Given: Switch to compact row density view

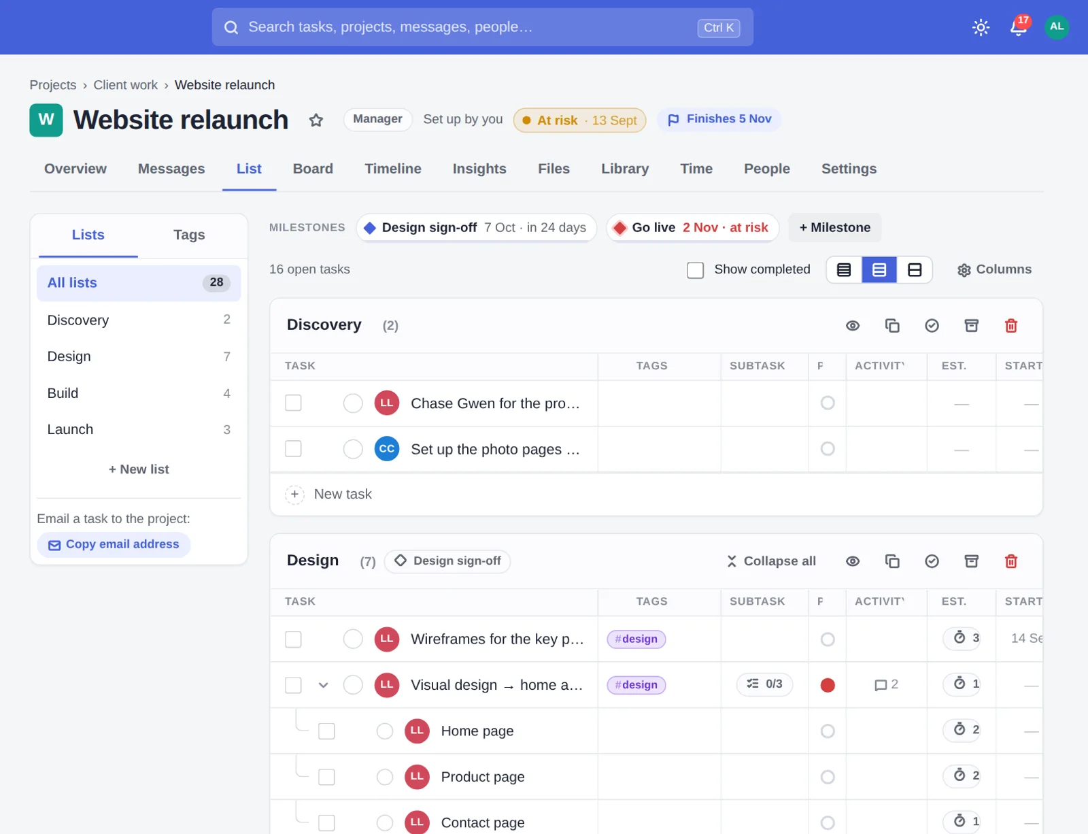Looking at the screenshot, I should pyautogui.click(x=844, y=270).
